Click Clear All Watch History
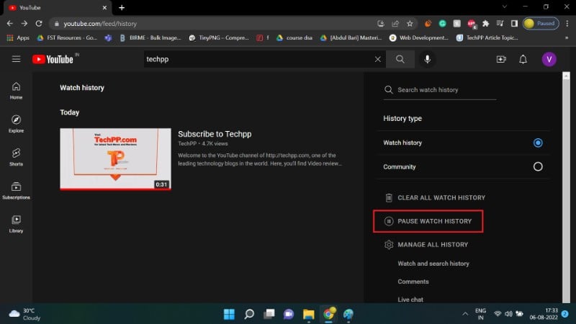576x324 pixels. click(x=435, y=197)
